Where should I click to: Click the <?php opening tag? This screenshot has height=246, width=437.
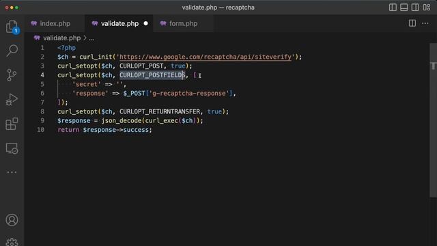pyautogui.click(x=67, y=48)
